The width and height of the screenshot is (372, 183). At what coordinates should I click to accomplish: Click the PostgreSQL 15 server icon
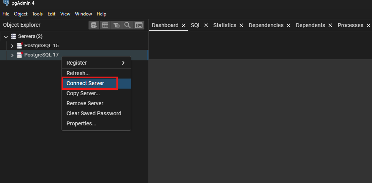click(20, 46)
